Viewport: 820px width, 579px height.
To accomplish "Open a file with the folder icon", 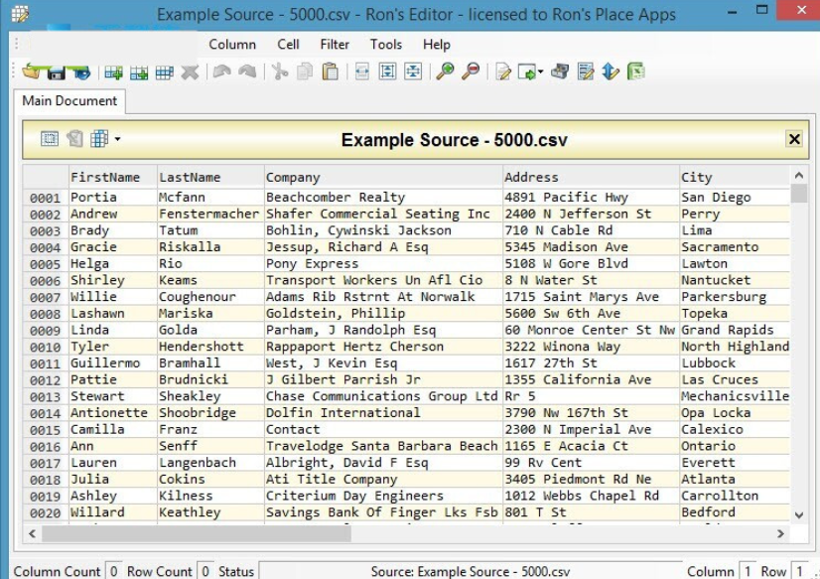I will pyautogui.click(x=31, y=72).
